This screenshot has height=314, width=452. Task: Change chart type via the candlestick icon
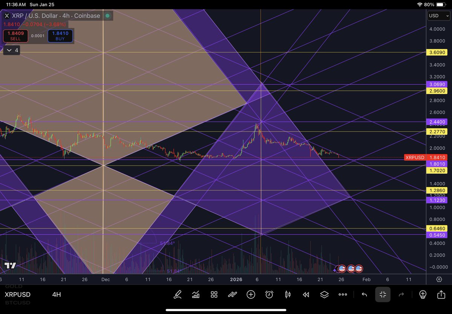tap(288, 294)
